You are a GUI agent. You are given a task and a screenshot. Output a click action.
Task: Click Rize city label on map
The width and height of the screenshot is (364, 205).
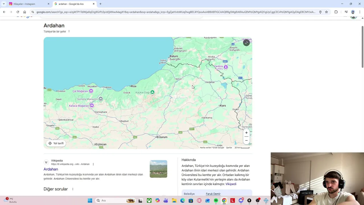coord(133,86)
